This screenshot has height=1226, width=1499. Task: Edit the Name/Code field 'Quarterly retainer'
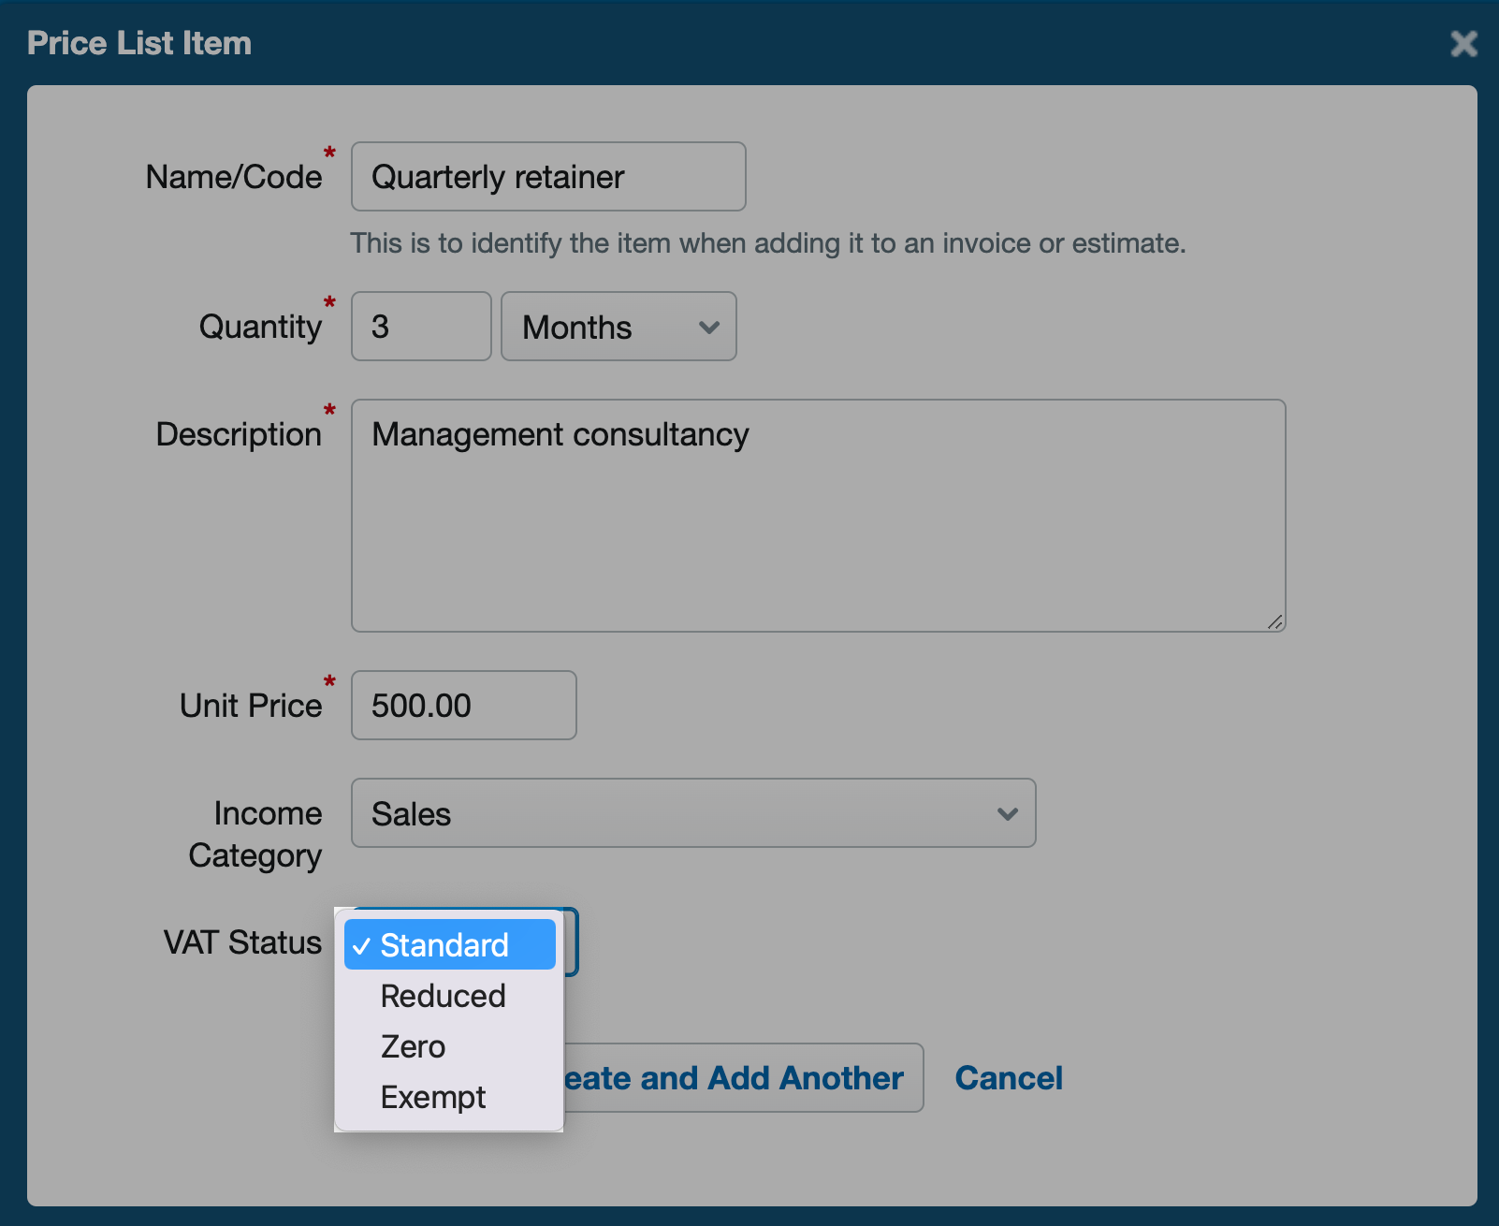coord(548,177)
